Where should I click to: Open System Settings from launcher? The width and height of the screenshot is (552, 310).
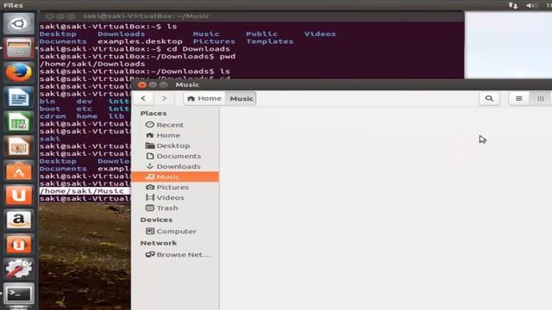(x=19, y=269)
